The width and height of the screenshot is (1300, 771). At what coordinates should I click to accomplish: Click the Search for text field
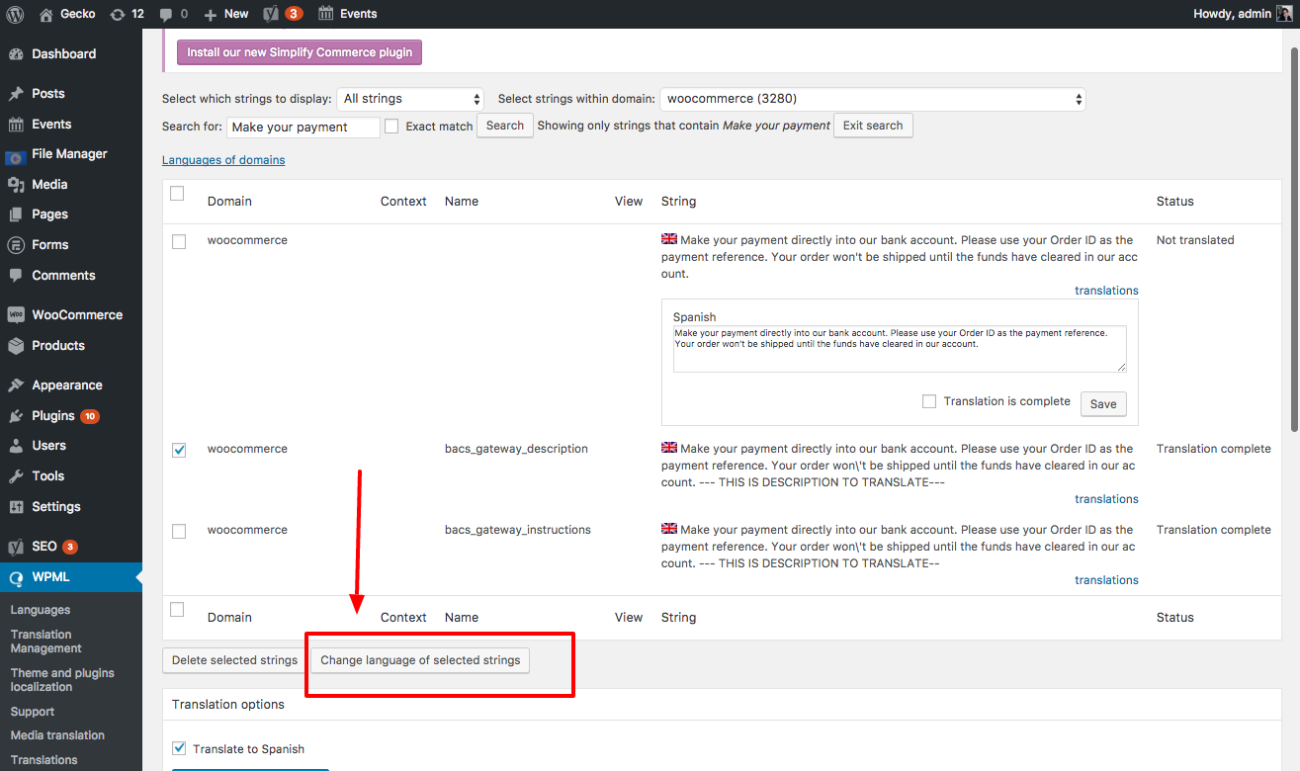tap(303, 127)
